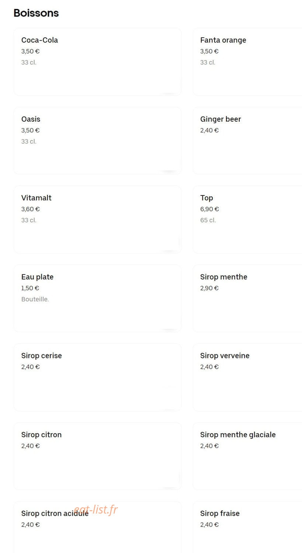The height and width of the screenshot is (553, 302).
Task: Click the 1,50 € price of Eau plate
Action: [x=30, y=288]
